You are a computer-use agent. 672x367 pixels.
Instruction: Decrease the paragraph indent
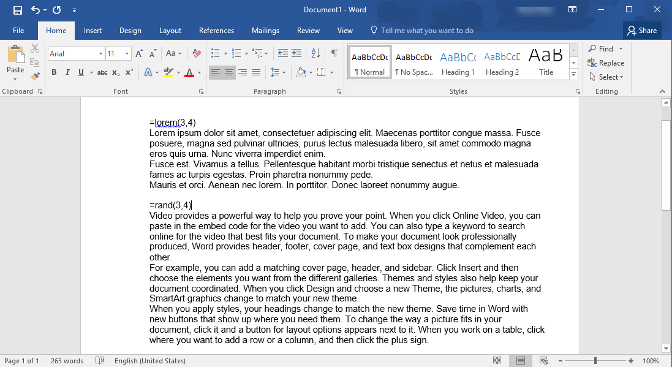point(283,53)
